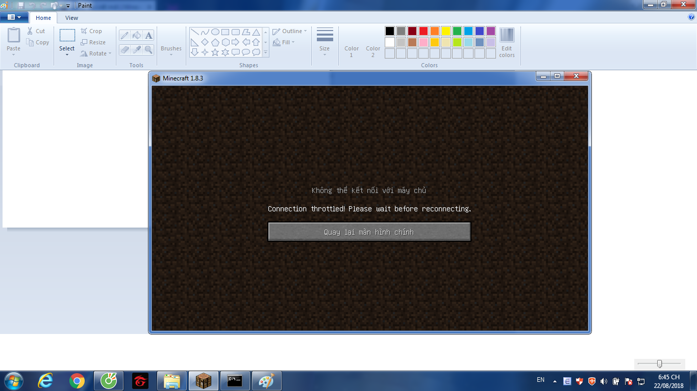Switch to the Home ribbon tab

[43, 18]
